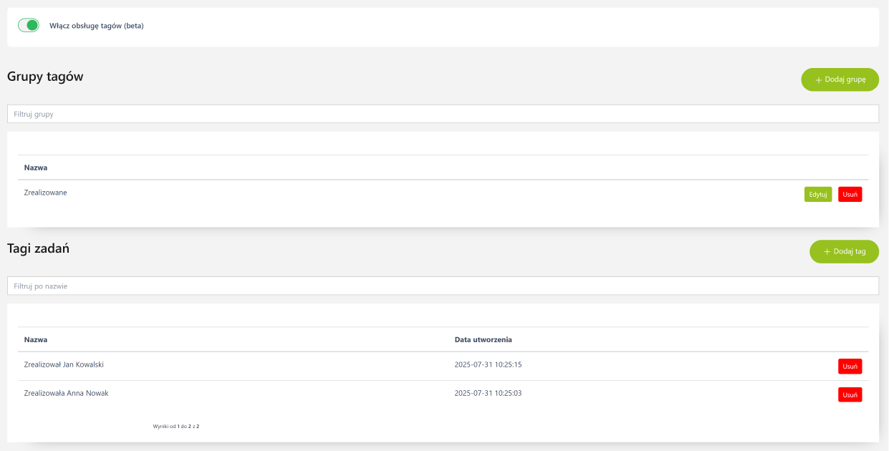The height and width of the screenshot is (451, 889).
Task: Select the 'Zrealizowane' group row
Action: (x=46, y=193)
